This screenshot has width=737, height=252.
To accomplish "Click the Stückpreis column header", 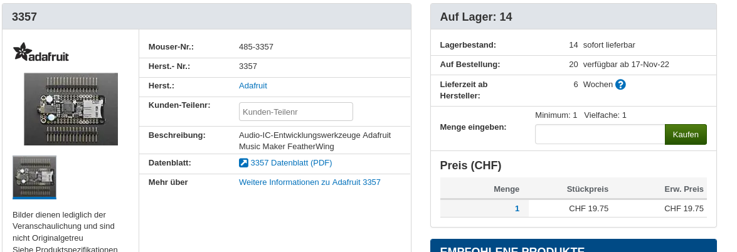I will (x=588, y=189).
